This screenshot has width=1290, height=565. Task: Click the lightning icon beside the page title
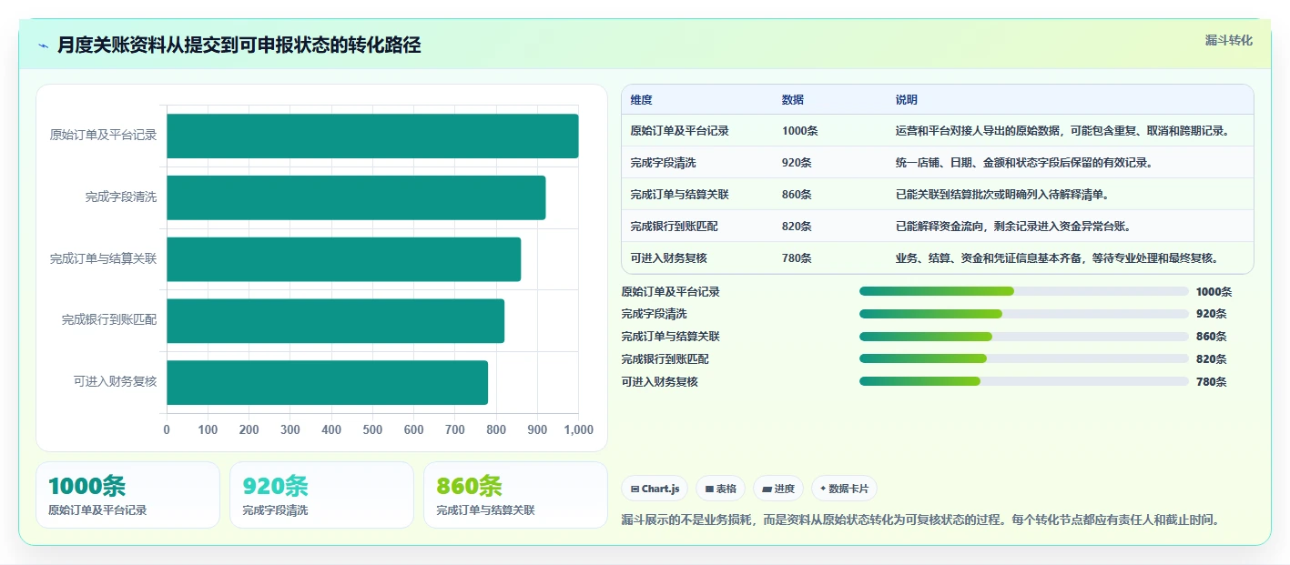click(x=43, y=45)
